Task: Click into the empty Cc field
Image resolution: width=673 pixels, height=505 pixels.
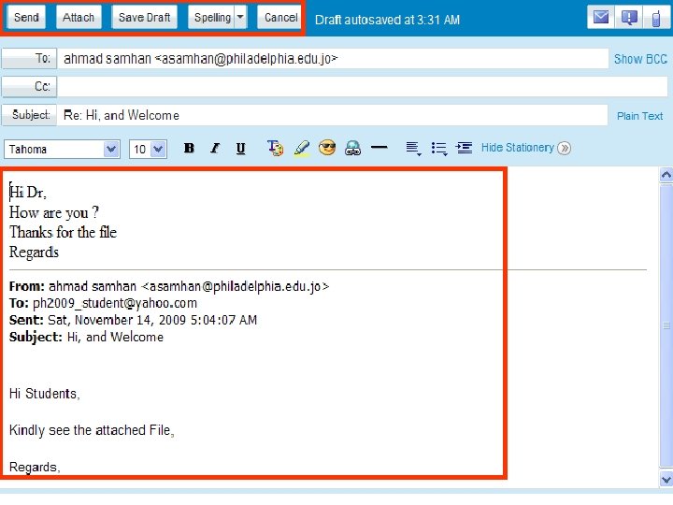Action: click(x=363, y=87)
